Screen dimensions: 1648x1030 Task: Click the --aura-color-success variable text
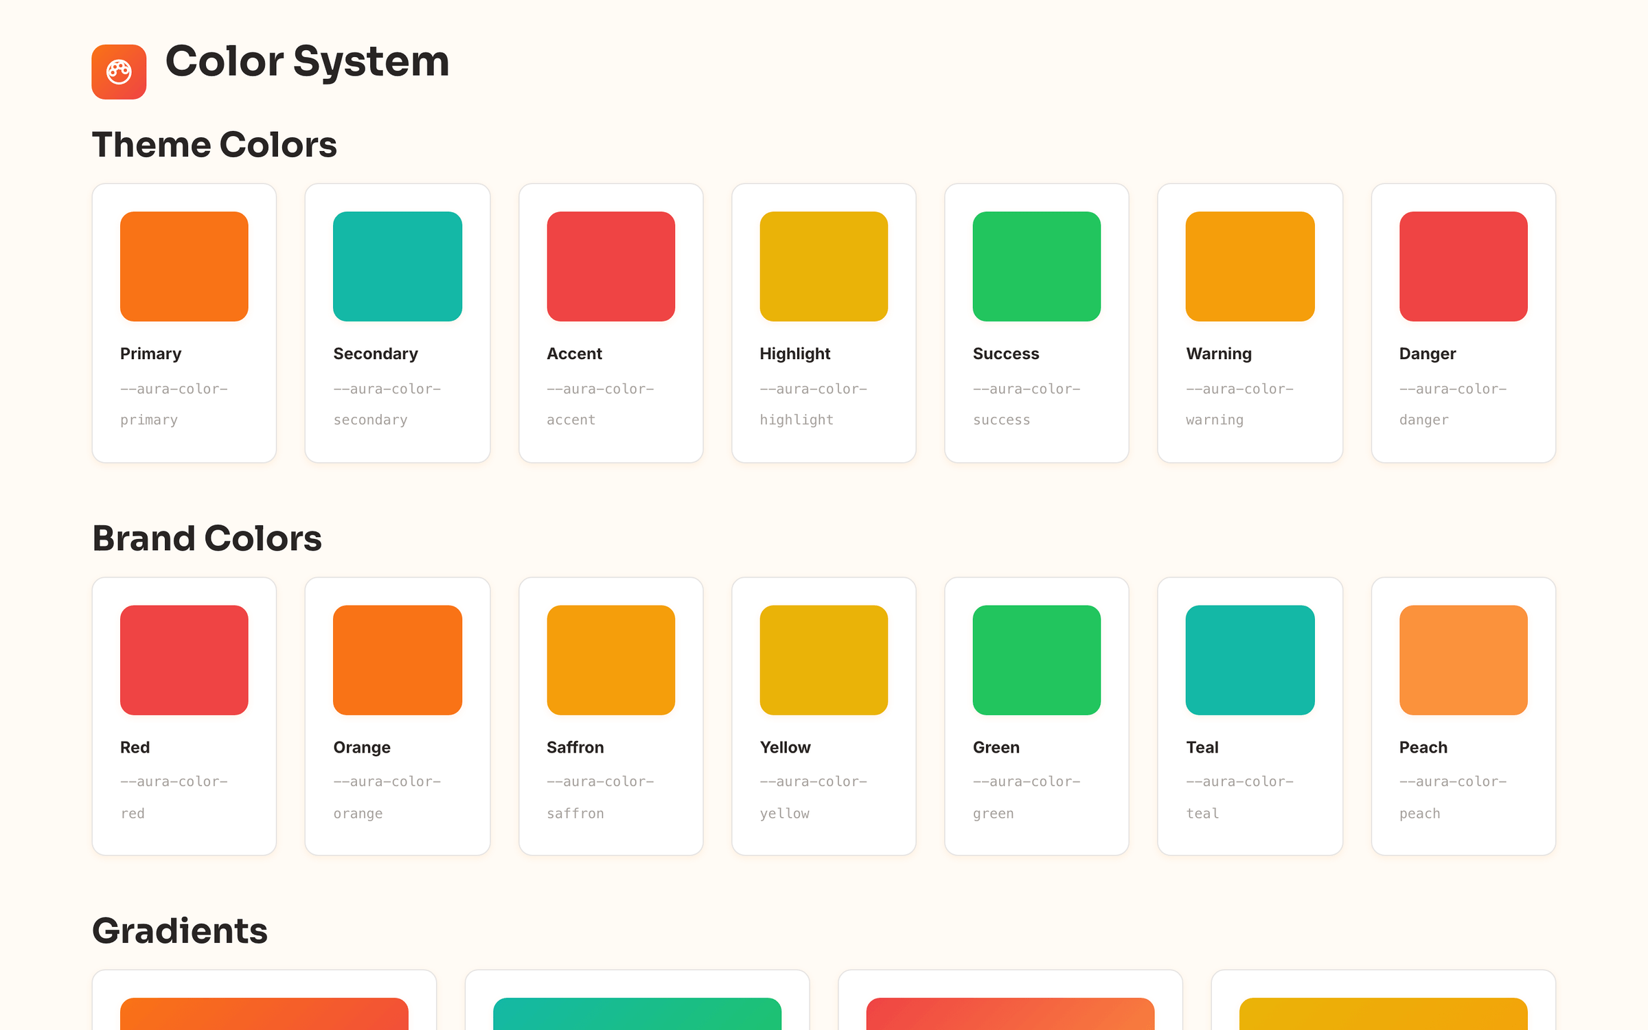1027,404
